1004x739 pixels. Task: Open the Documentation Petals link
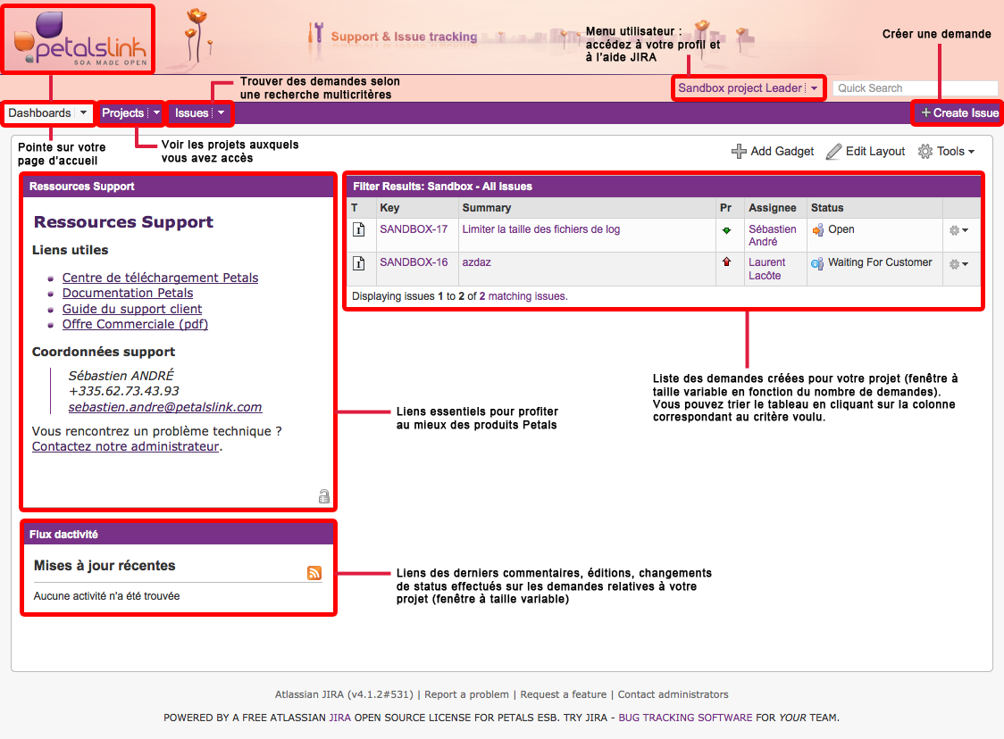click(128, 293)
